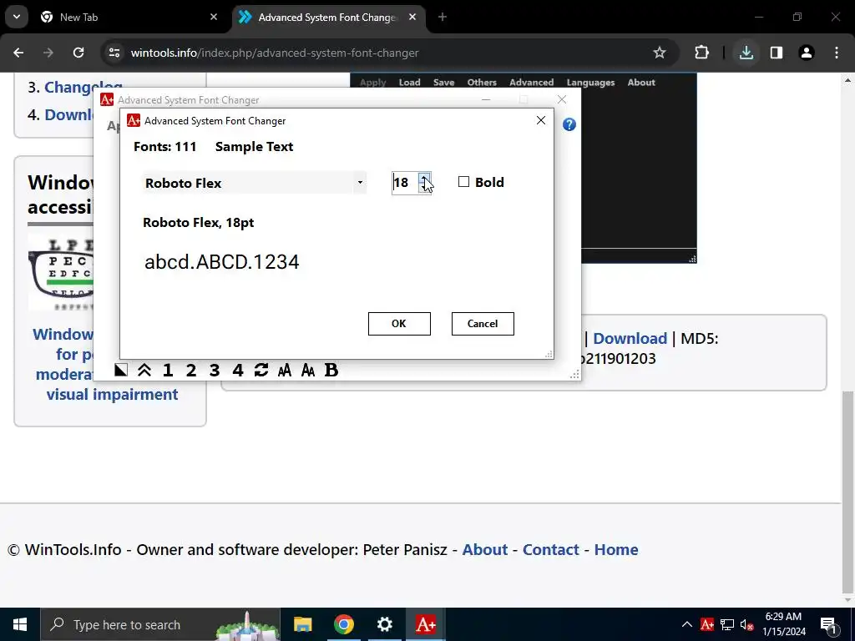Close the Advanced System Font Changer browser tab

pyautogui.click(x=412, y=18)
